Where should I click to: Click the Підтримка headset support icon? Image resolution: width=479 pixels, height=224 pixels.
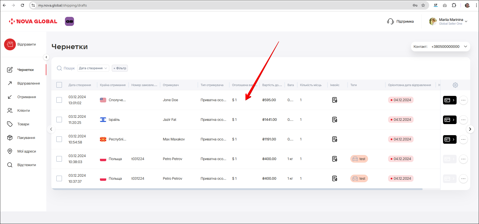(390, 21)
